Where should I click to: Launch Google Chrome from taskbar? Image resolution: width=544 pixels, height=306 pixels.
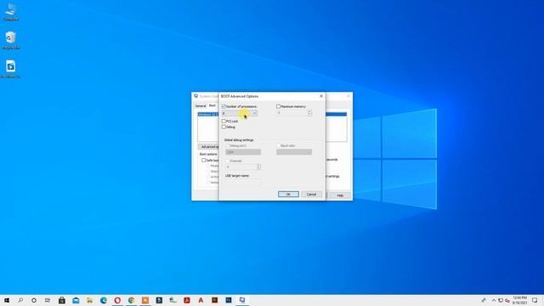pyautogui.click(x=131, y=300)
